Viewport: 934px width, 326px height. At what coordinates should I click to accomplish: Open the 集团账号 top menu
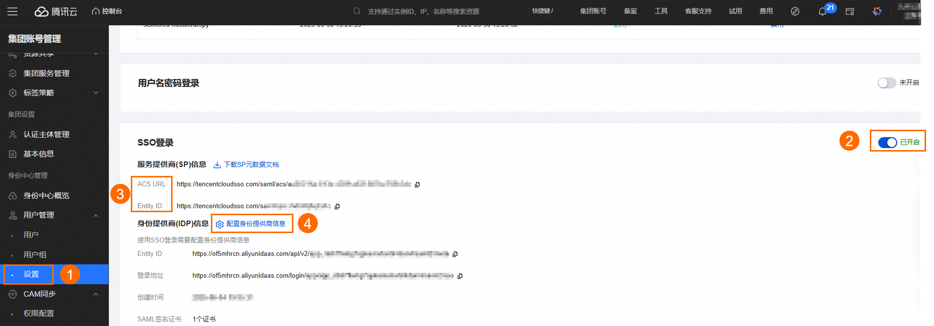click(x=593, y=11)
